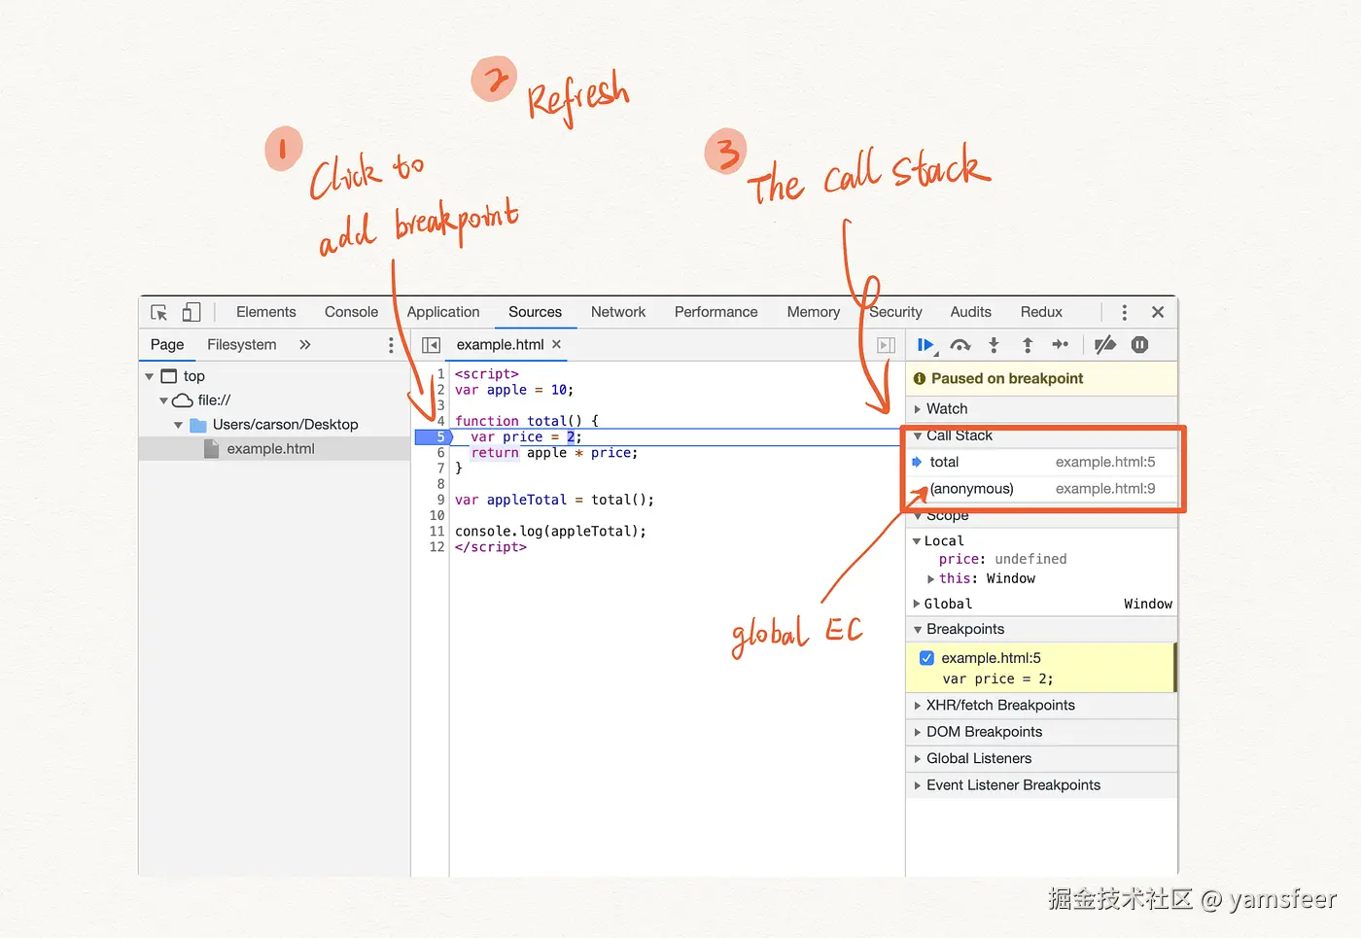Show more navigator tabs chevron
1361x938 pixels.
[x=305, y=345]
